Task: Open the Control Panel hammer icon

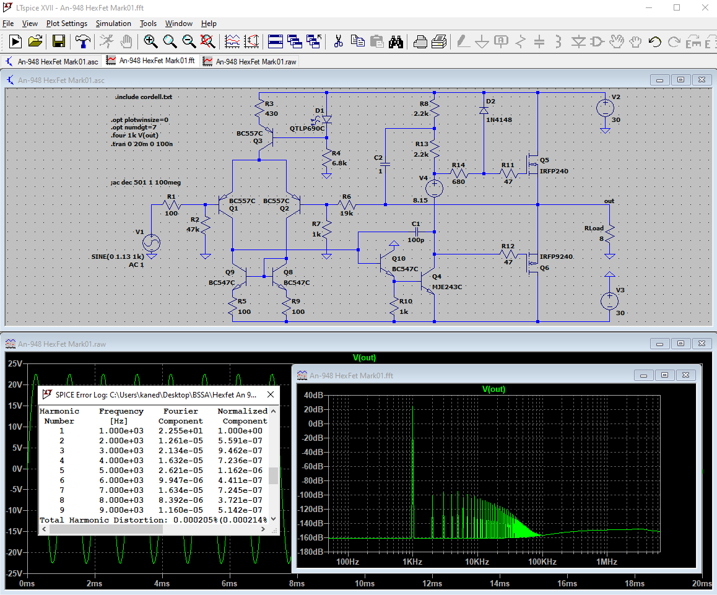Action: point(82,41)
